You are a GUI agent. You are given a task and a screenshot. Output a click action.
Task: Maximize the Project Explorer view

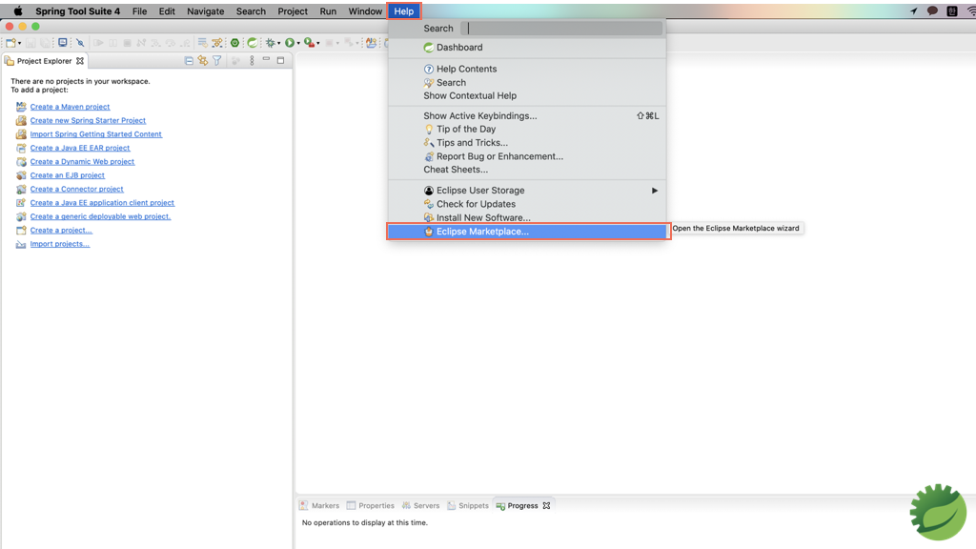tap(281, 60)
